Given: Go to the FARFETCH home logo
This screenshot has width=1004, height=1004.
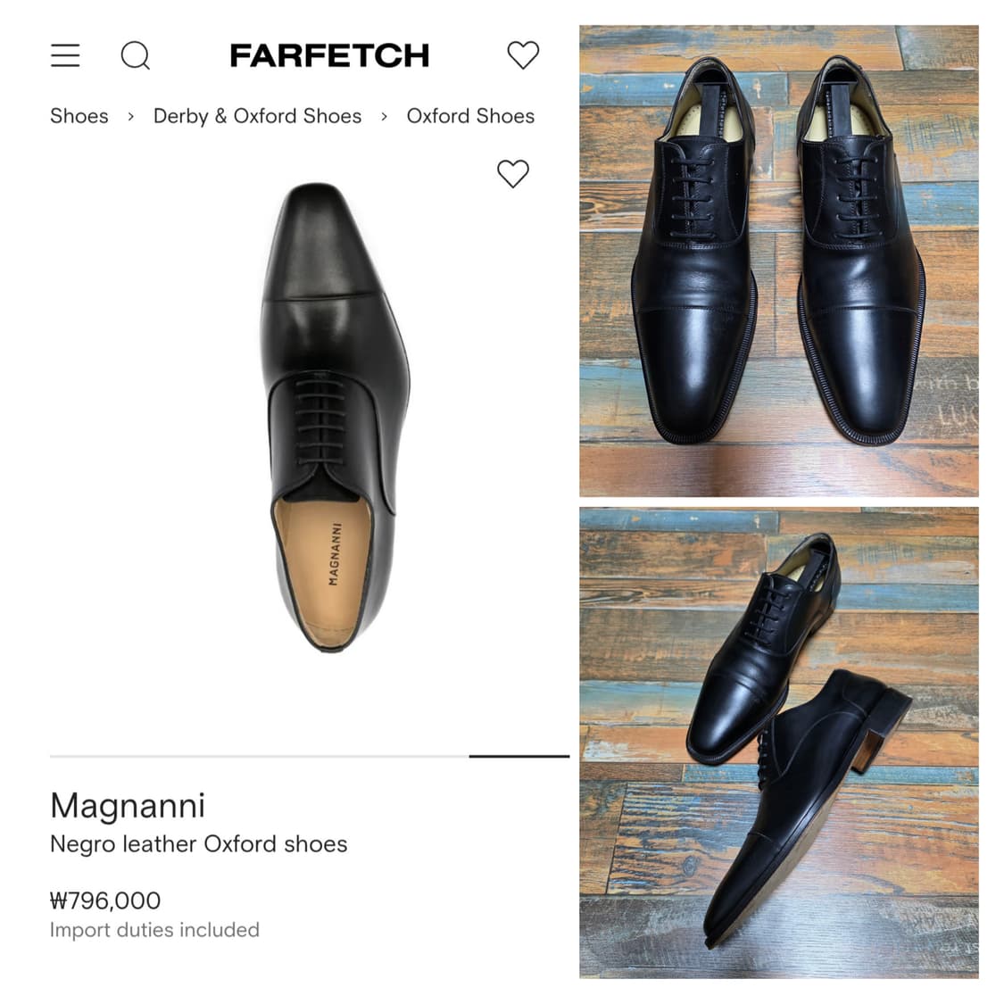Looking at the screenshot, I should click(329, 55).
